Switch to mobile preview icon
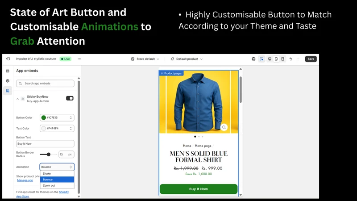Viewport: 357px width, 201px height. (276, 59)
